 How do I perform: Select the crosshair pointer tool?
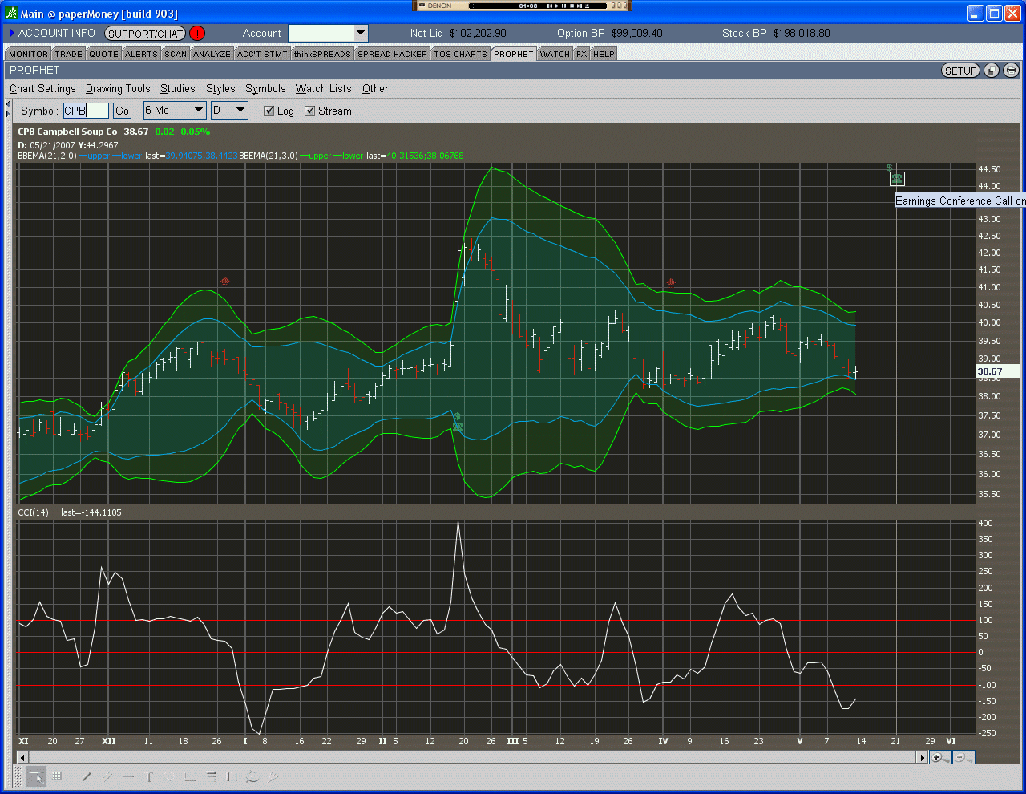36,776
